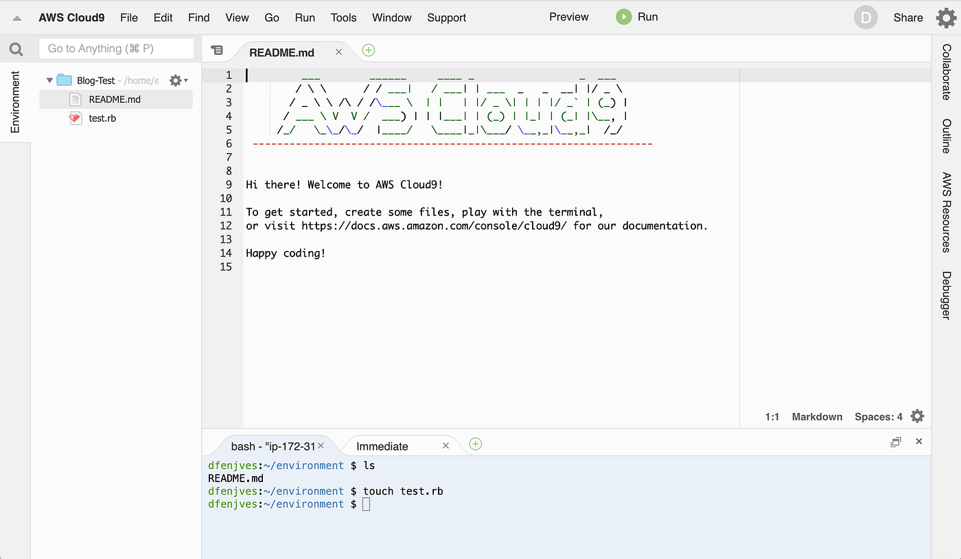The width and height of the screenshot is (961, 559).
Task: Close the README.md editor tab
Action: (338, 52)
